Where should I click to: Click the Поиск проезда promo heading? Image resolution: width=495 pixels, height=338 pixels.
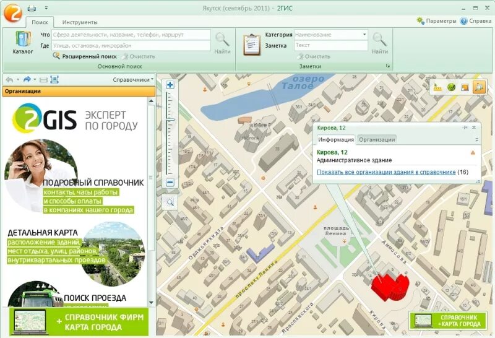point(95,298)
